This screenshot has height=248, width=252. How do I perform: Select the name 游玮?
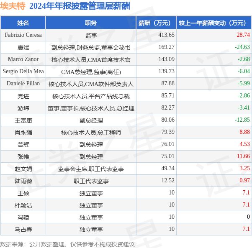(23, 108)
